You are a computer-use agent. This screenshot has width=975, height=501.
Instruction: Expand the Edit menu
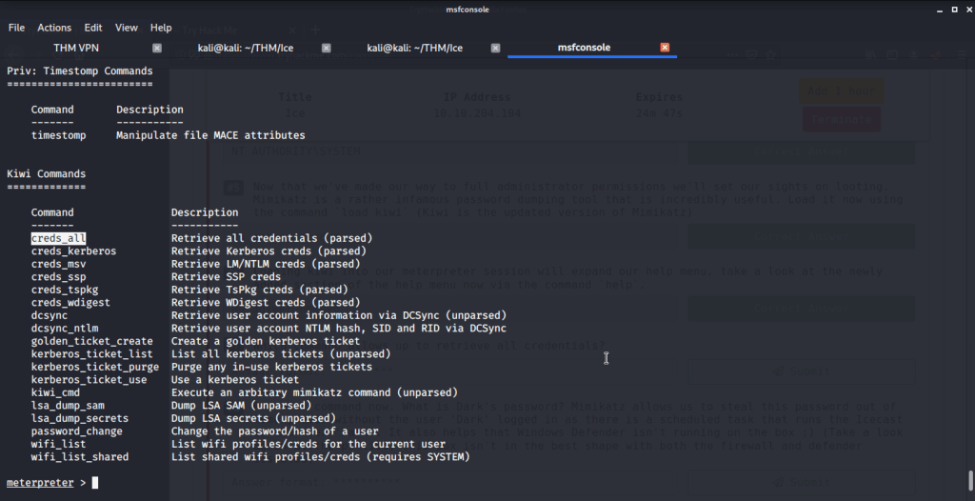pyautogui.click(x=92, y=28)
